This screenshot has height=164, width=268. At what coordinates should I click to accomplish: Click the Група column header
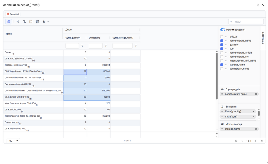tap(9, 34)
